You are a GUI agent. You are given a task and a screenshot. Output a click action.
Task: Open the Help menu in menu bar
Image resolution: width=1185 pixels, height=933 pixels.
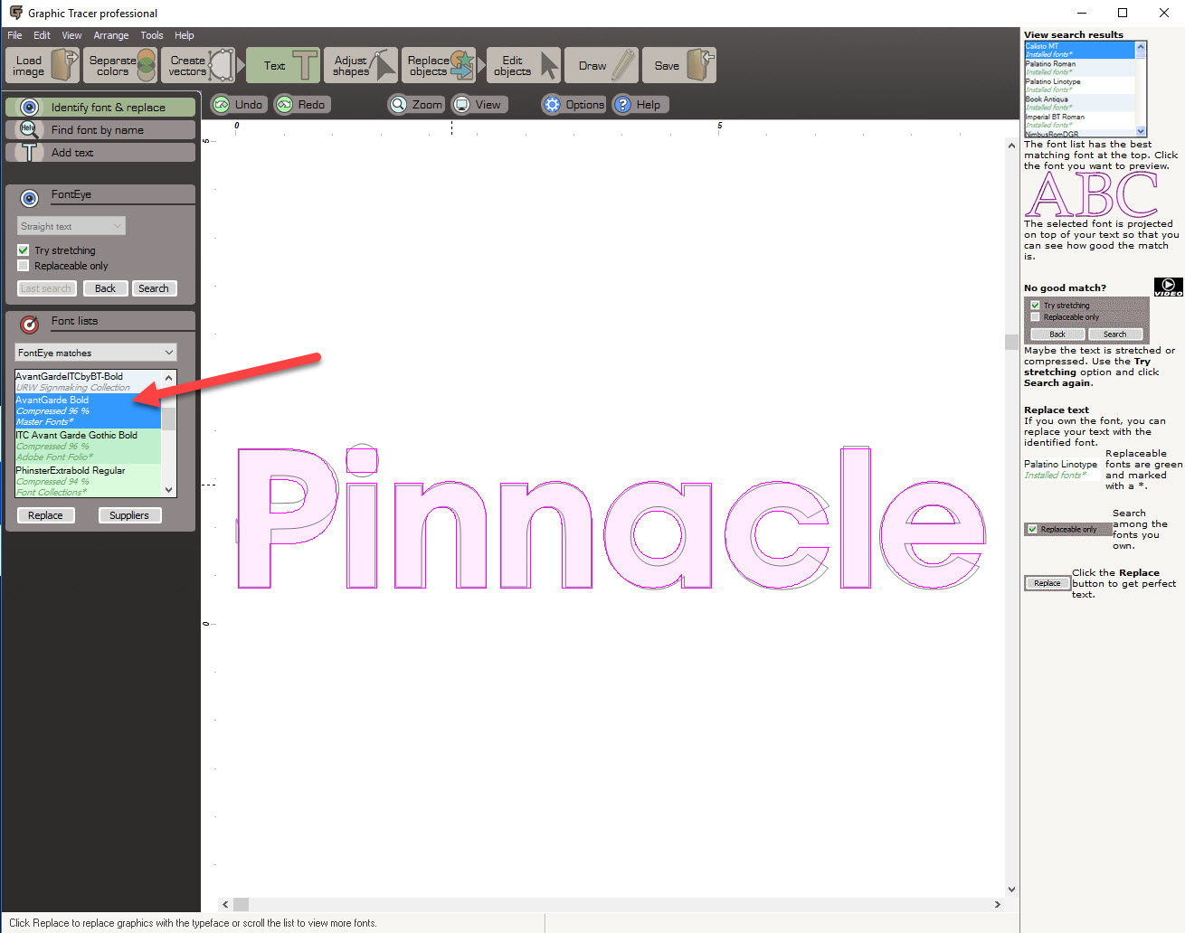coord(185,35)
